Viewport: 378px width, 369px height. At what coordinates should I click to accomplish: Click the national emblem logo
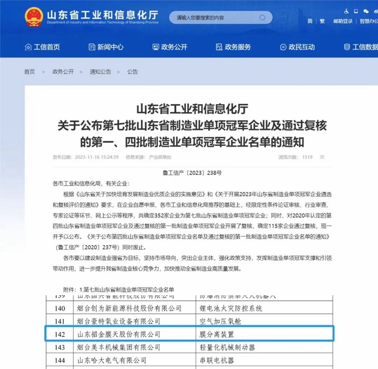[34, 17]
